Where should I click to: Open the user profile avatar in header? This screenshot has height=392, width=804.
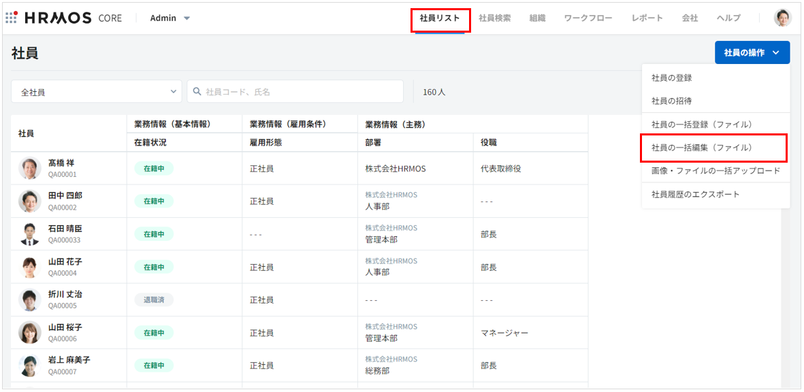(x=782, y=18)
